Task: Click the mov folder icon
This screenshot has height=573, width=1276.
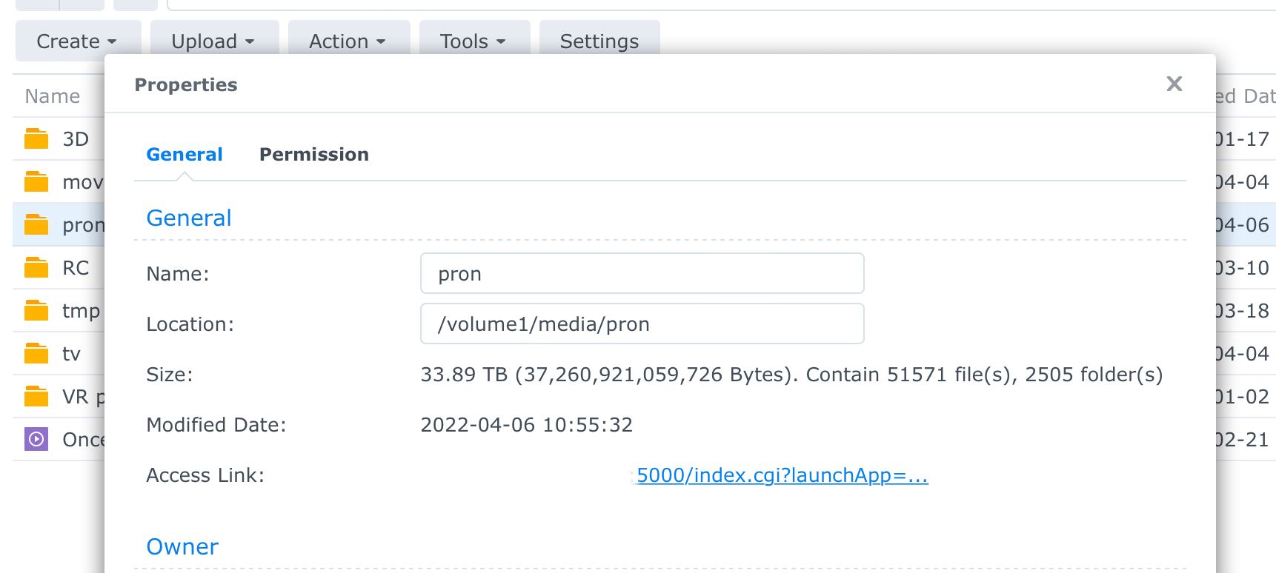Action: [x=36, y=181]
